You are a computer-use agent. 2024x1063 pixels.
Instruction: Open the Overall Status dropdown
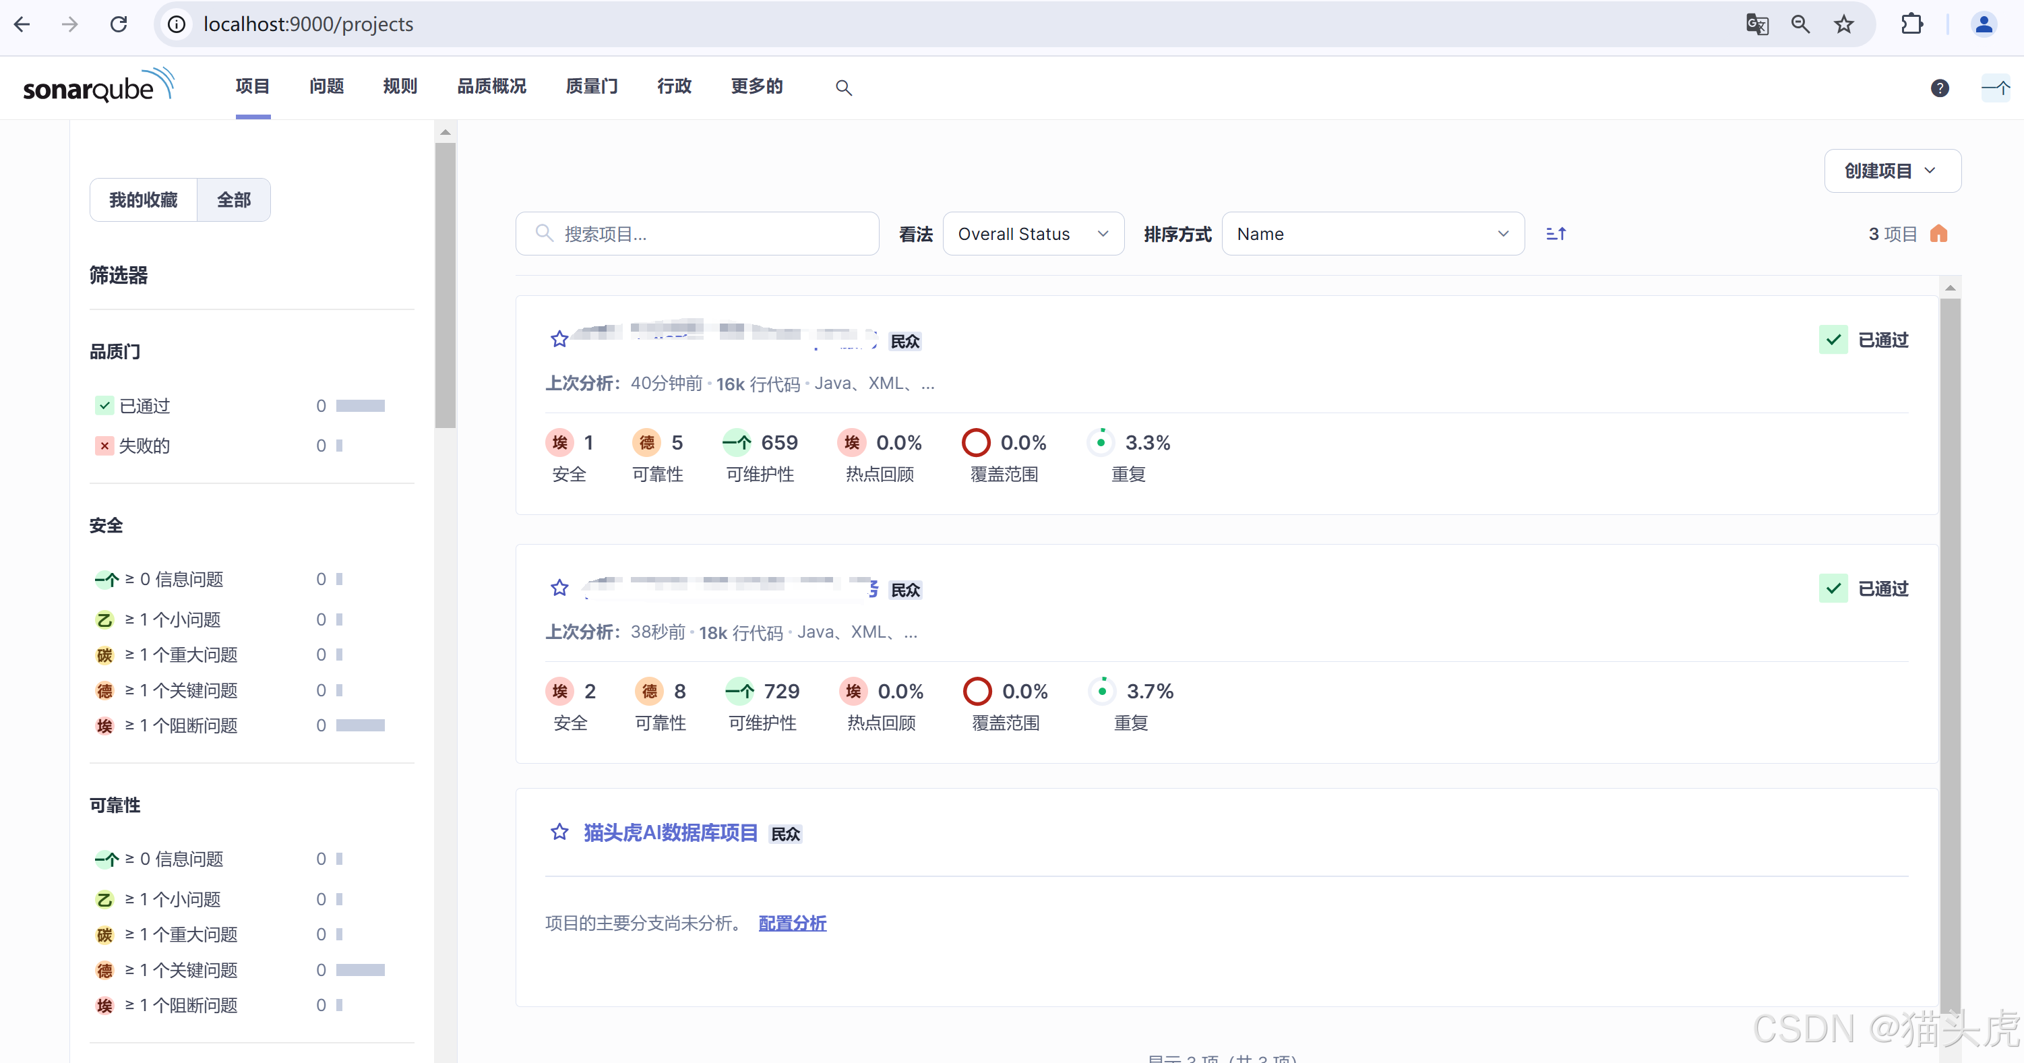tap(1033, 233)
